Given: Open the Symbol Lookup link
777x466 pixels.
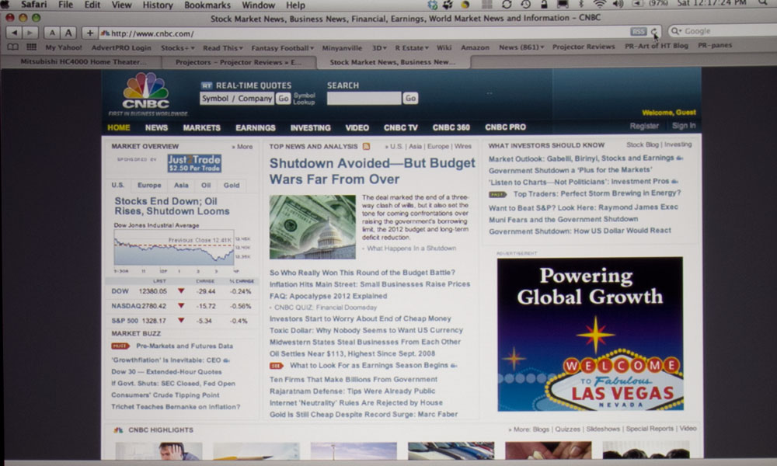Looking at the screenshot, I should coord(304,99).
